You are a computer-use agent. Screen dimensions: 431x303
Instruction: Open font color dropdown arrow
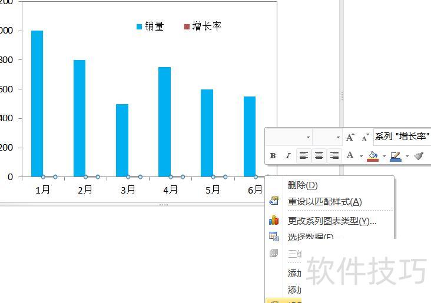tap(361, 157)
